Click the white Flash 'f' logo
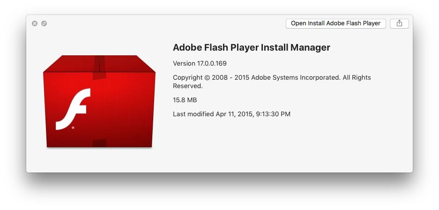This screenshot has width=439, height=210. click(x=73, y=109)
